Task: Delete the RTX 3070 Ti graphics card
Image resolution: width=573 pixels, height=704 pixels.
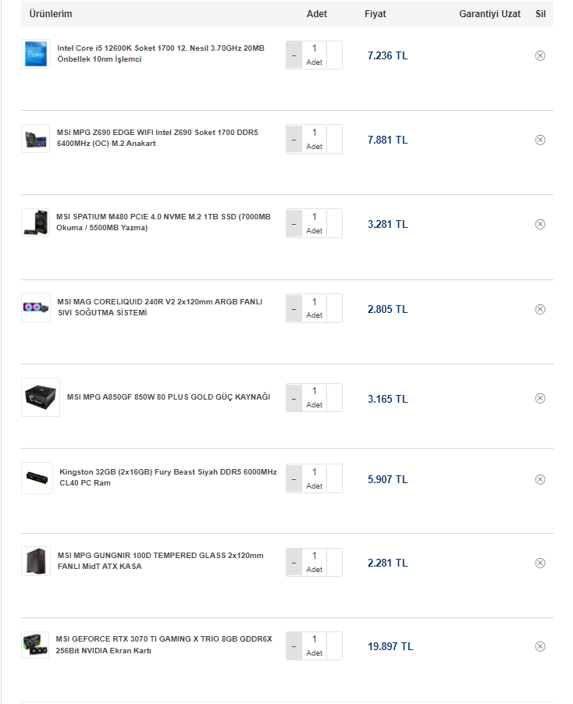Action: (x=540, y=647)
